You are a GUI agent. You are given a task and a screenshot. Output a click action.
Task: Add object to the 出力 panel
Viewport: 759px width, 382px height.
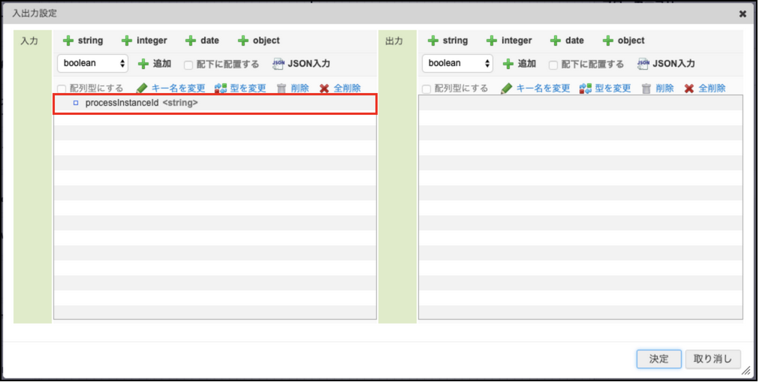click(623, 41)
